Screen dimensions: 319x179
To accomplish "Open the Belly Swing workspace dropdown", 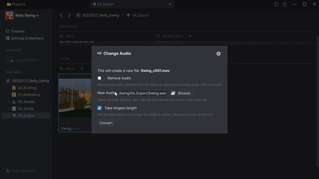I will [27, 15].
